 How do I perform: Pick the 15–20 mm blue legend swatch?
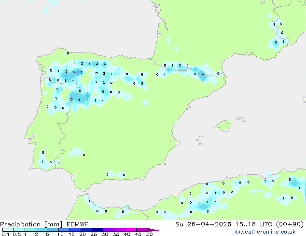[x=75, y=230]
